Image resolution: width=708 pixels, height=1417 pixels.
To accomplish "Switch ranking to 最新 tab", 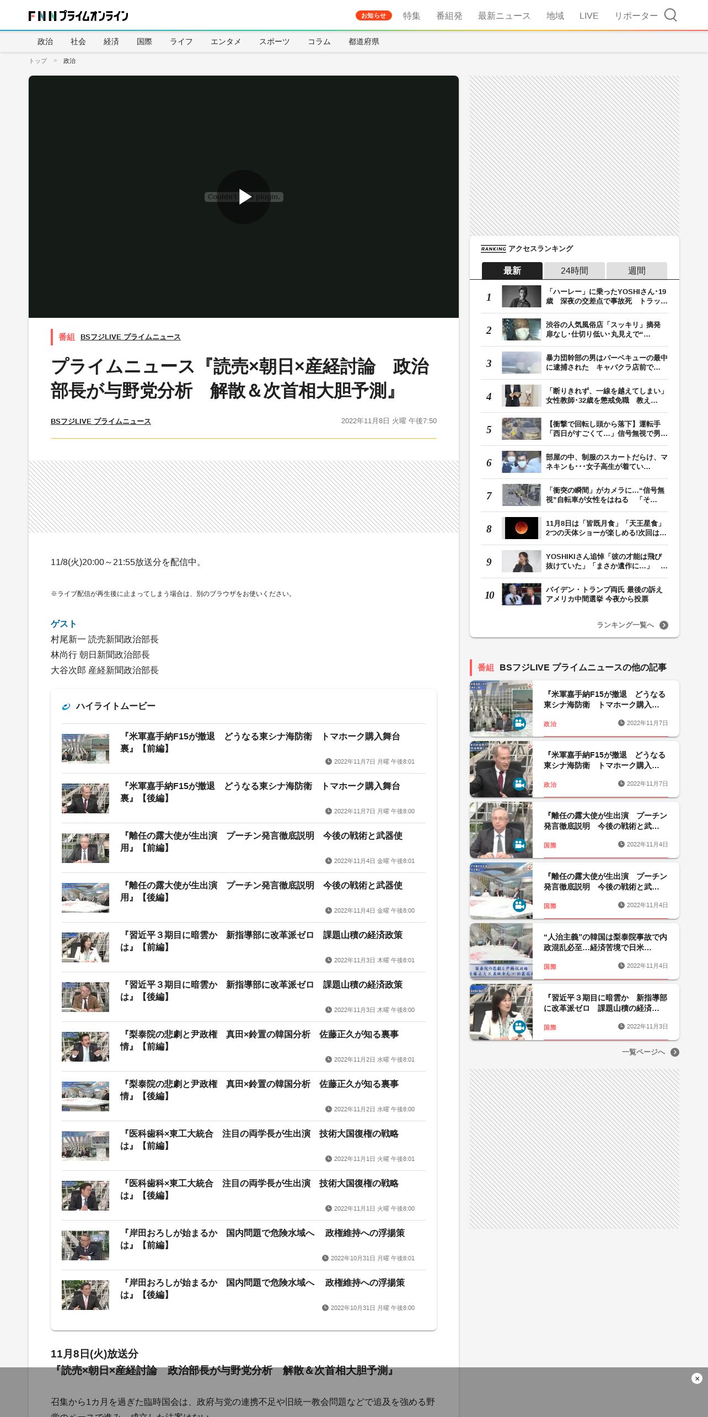I will [x=512, y=270].
